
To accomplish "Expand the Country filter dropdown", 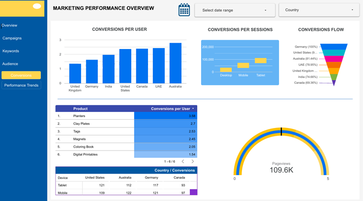I will (x=319, y=10).
